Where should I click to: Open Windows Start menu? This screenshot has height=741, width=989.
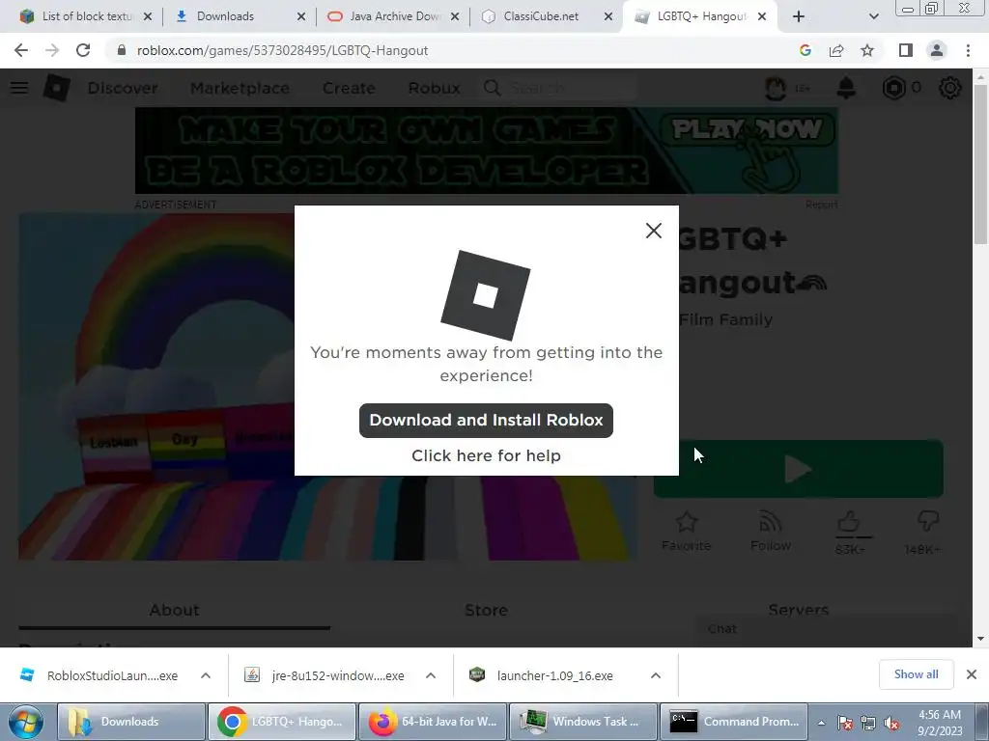pos(26,722)
